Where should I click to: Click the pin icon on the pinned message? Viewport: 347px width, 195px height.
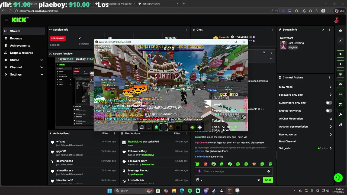[264, 53]
